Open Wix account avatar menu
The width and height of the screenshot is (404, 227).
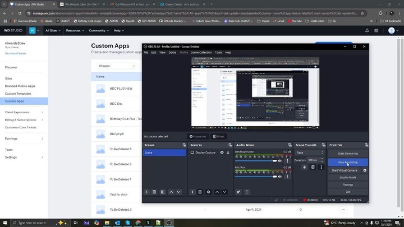tap(393, 30)
